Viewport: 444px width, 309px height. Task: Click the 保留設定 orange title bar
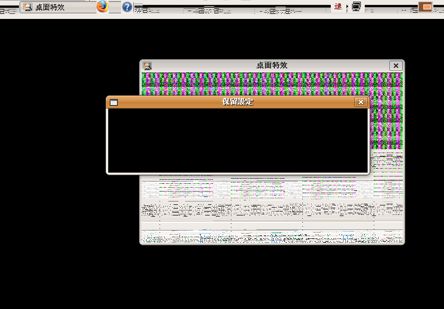click(238, 102)
